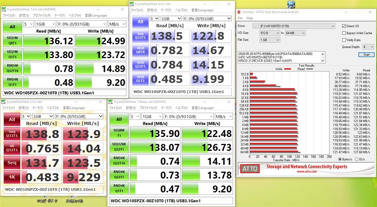
Task: Open ファイル(F) menu in CrystalDiskMark 7.0.0
Action: [9, 15]
